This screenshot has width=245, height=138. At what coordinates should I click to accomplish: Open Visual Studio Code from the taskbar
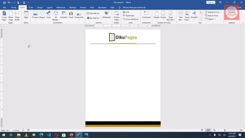[49, 135]
